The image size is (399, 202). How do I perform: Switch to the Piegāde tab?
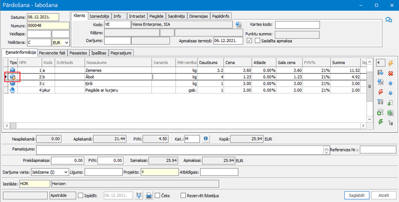[156, 16]
